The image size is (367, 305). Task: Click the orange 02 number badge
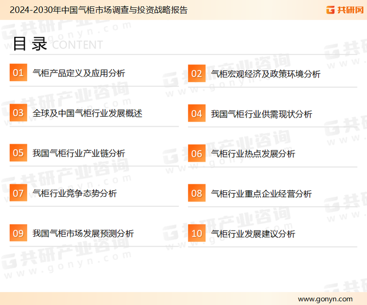pyautogui.click(x=196, y=74)
